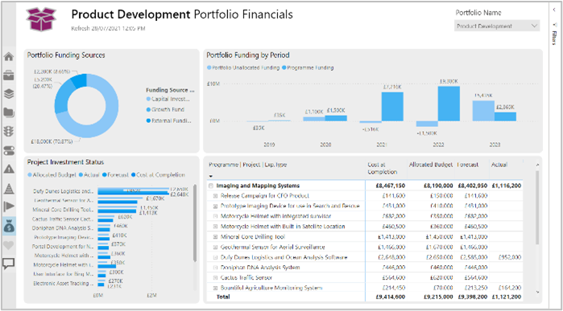Click the £8,467,150 cost at completion cell

pyautogui.click(x=391, y=186)
